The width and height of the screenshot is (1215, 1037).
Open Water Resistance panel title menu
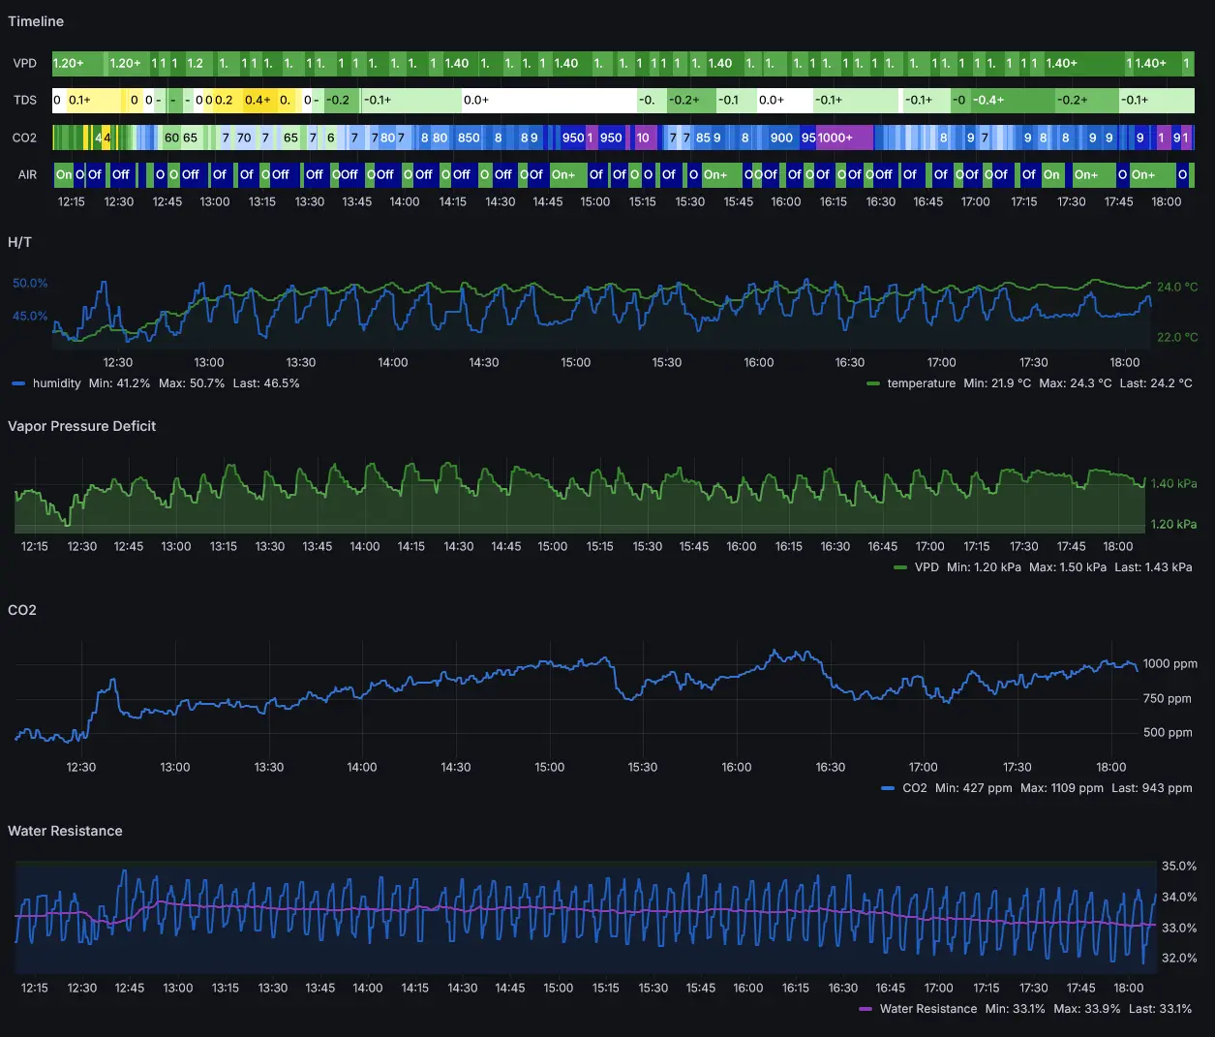coord(65,831)
